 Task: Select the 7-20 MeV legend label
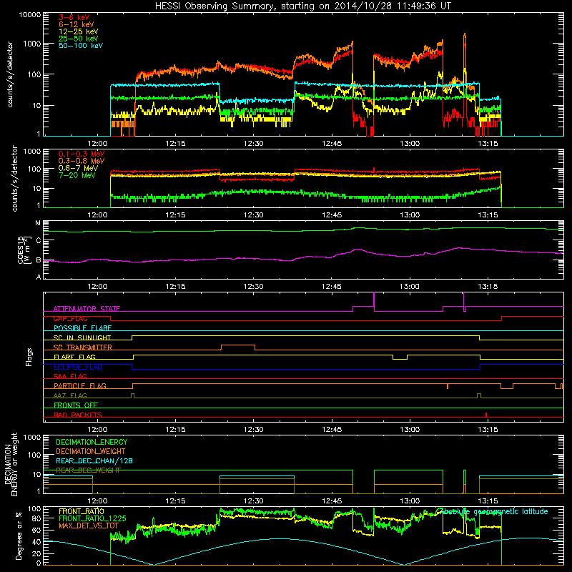(x=77, y=175)
